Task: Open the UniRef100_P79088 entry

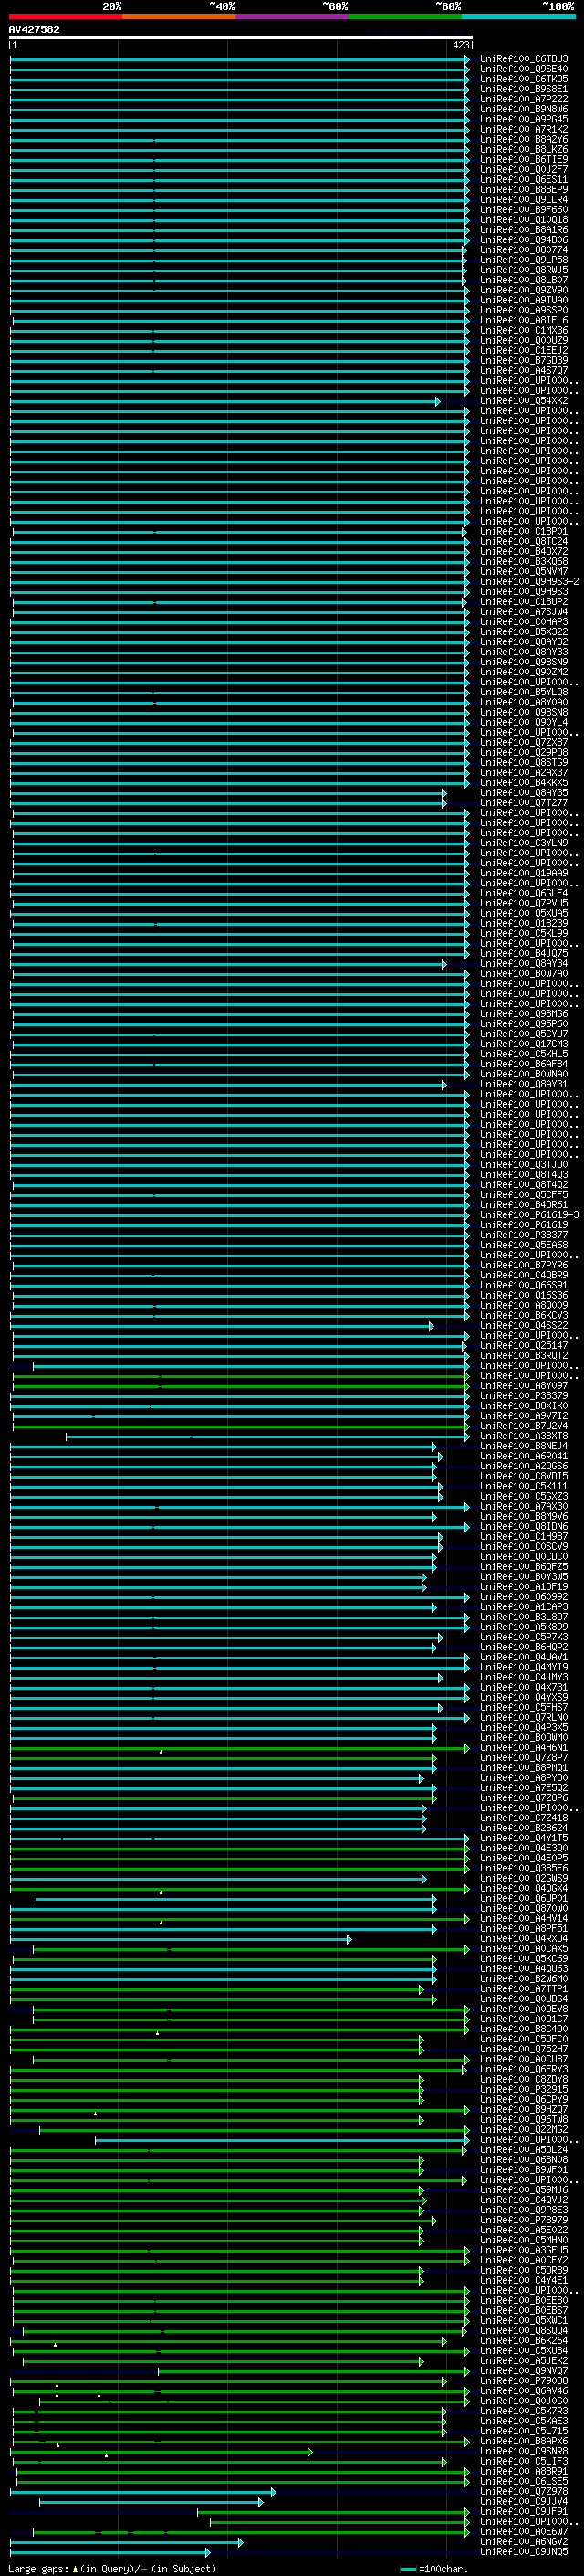Action: tap(524, 2381)
